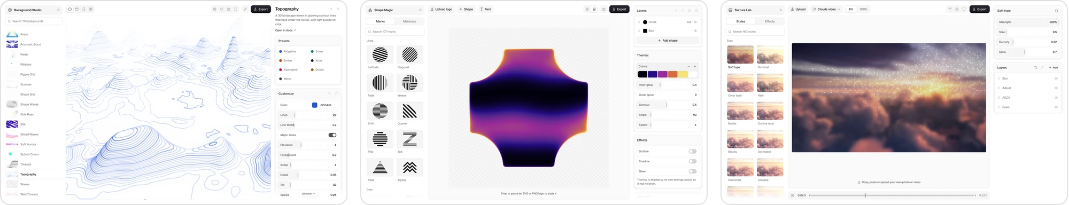Open in docs link

285,30
